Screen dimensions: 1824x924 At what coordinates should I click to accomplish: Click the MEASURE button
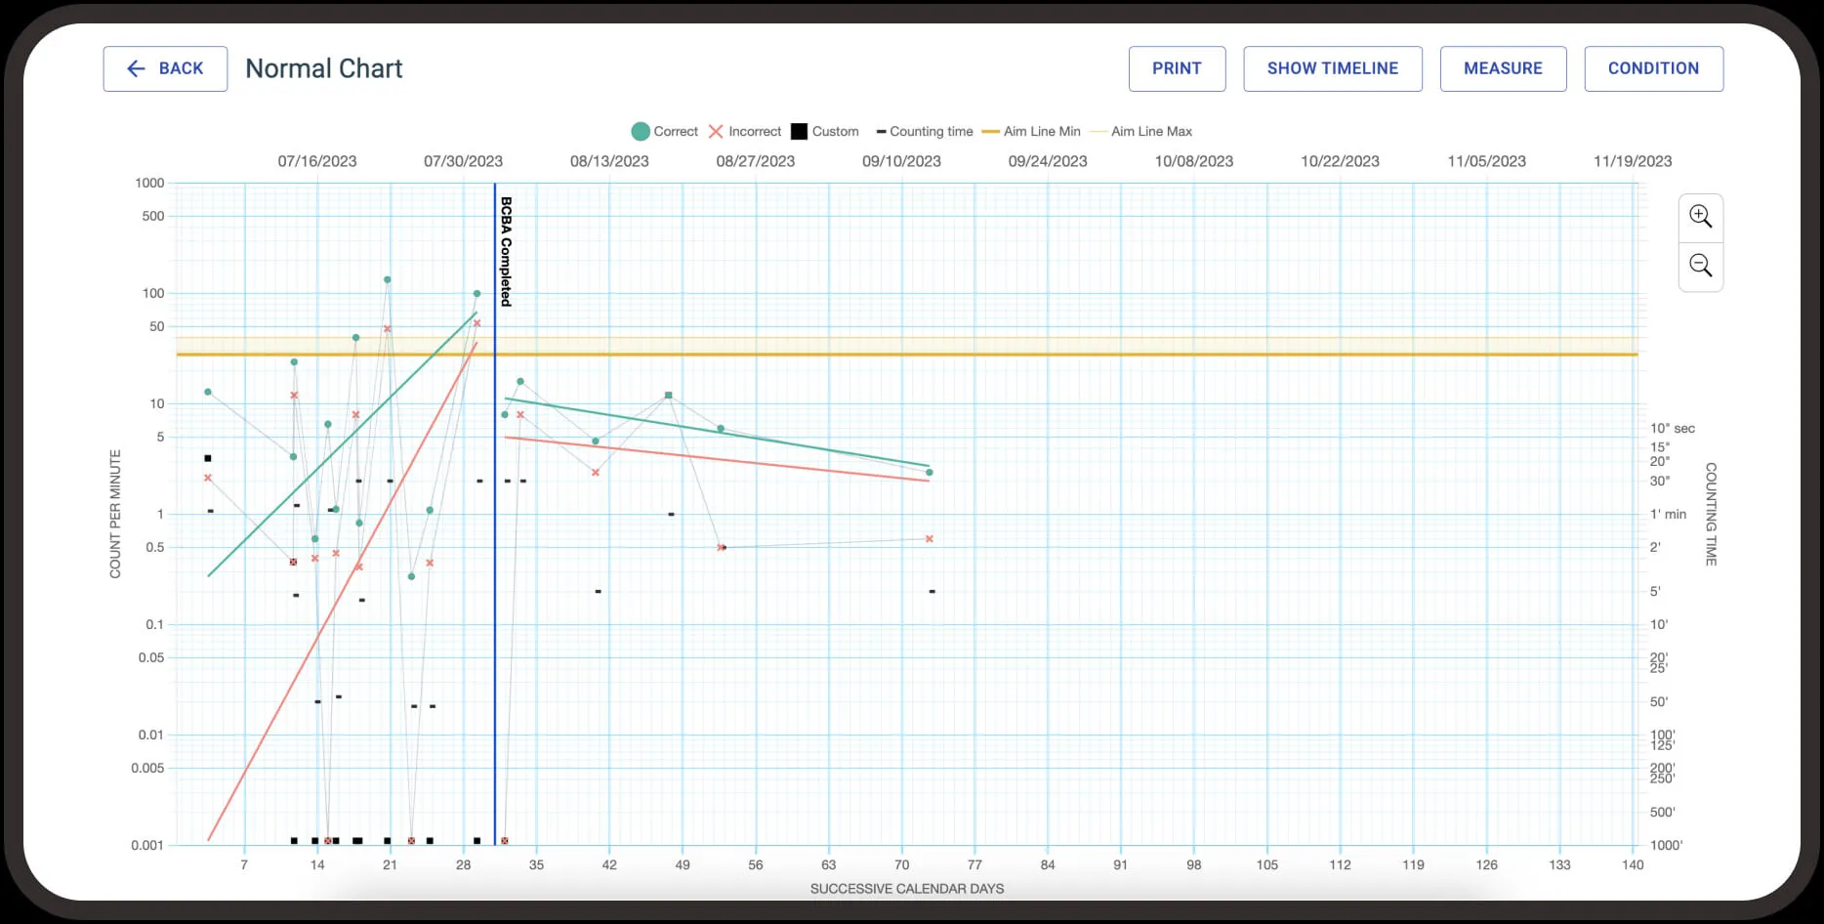[1503, 68]
